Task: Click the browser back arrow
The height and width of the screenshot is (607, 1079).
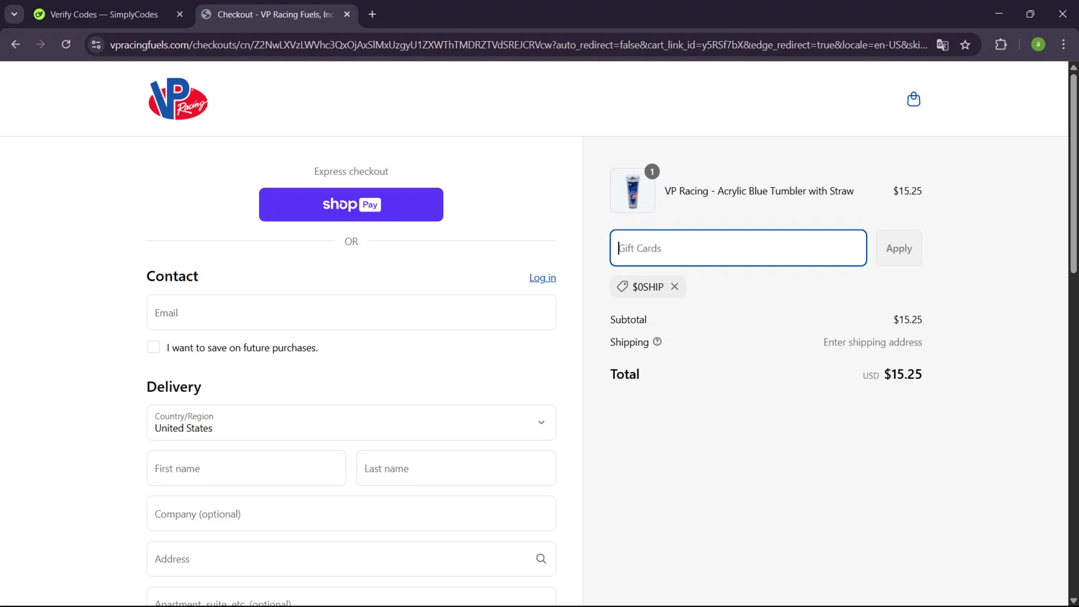Action: [15, 45]
